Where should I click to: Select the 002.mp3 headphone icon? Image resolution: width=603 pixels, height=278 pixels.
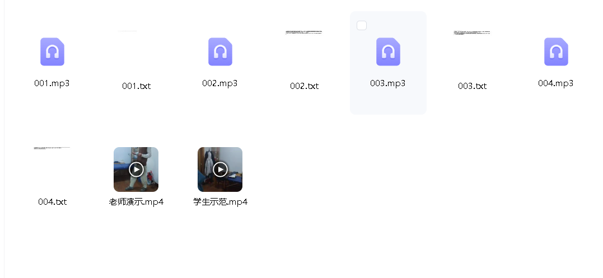tap(221, 52)
